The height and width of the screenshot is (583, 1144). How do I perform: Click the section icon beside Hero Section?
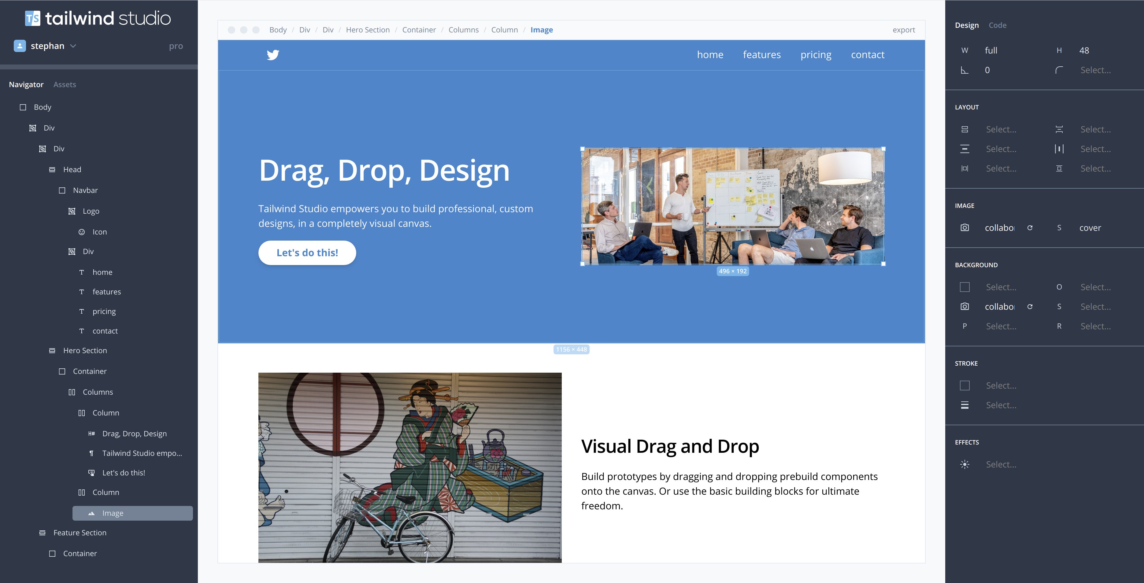[x=52, y=350]
